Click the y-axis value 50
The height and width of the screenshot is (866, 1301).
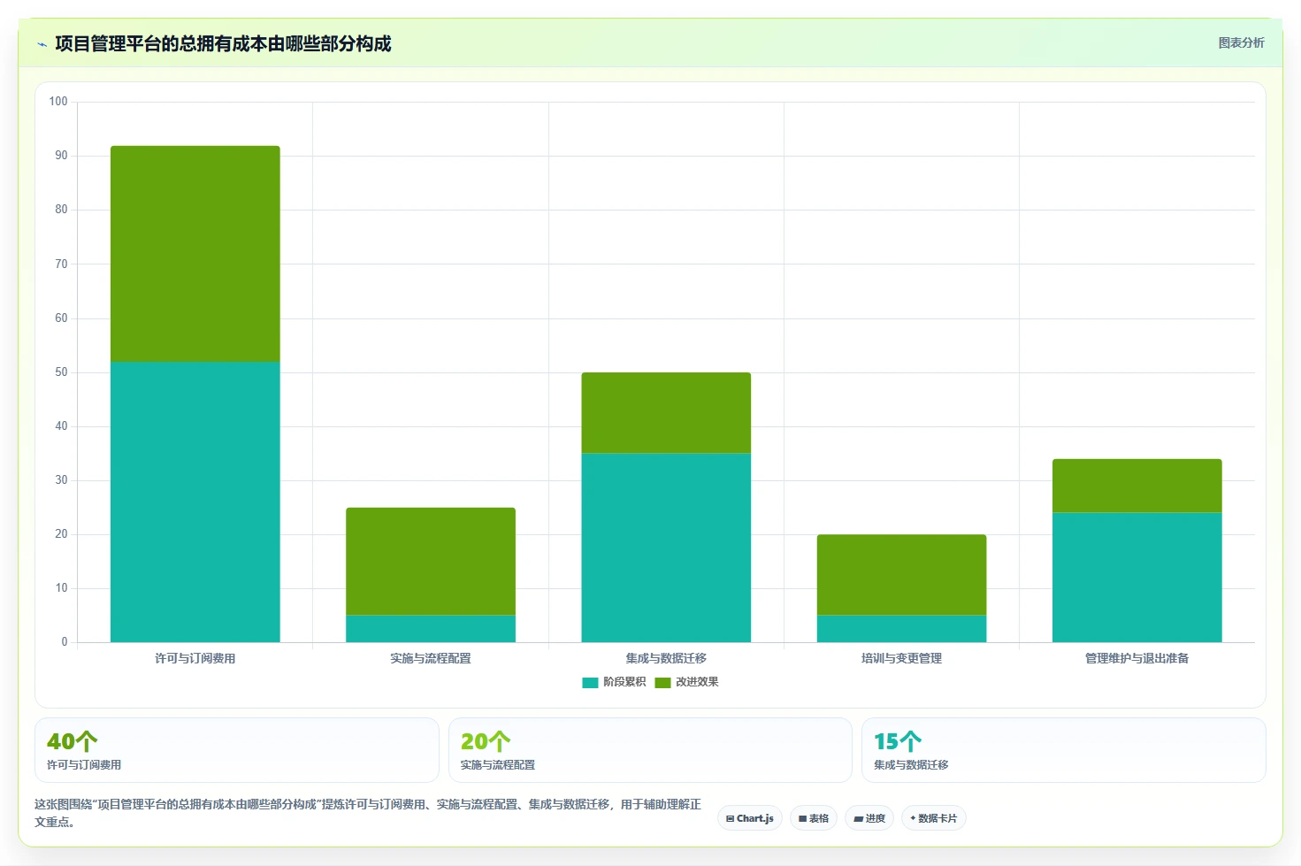pos(61,372)
